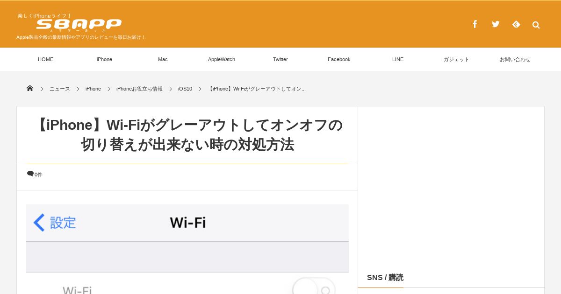Screen dimensions: 561x294
Task: Click the Apple製品全般 site description text
Action: coord(81,37)
